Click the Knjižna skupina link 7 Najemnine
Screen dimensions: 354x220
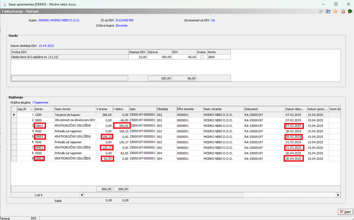click(x=40, y=103)
